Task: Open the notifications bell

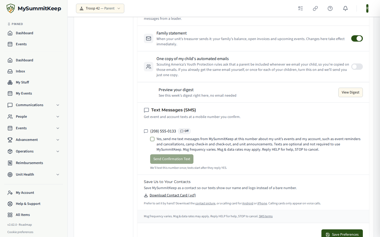Action: [345, 8]
